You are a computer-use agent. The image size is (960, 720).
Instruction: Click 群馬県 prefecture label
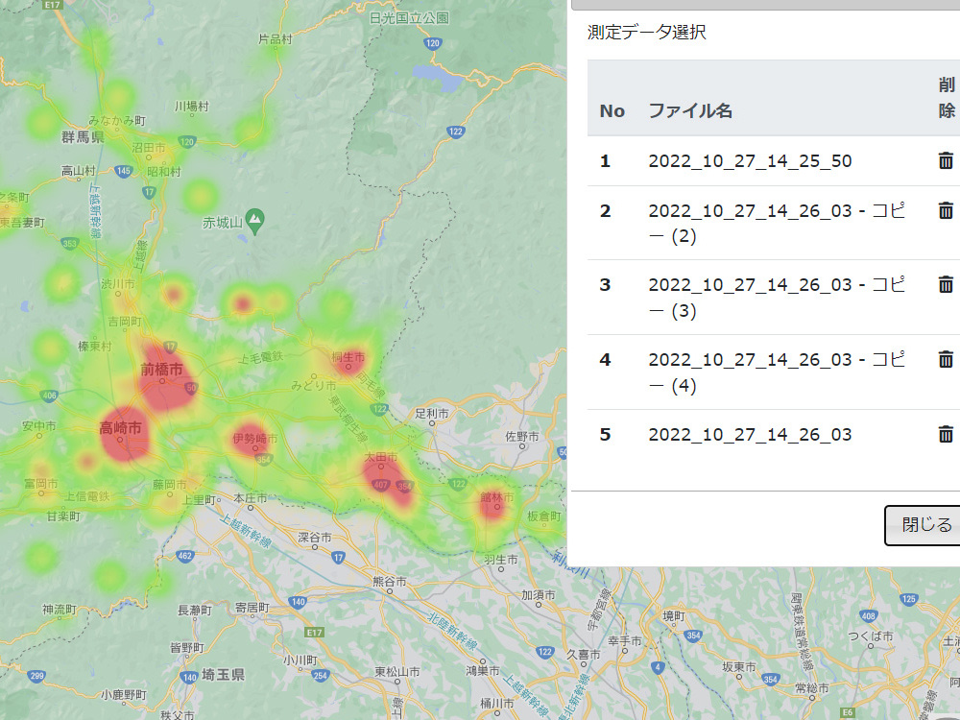click(83, 136)
